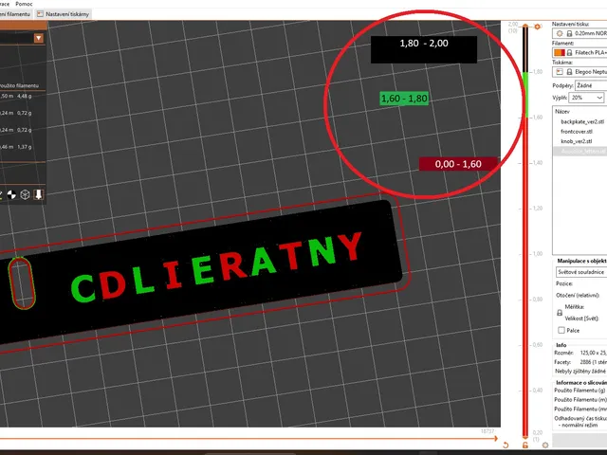Screen dimensions: 607x455
Task: Click the lock icon in filament preset
Action: [569, 53]
